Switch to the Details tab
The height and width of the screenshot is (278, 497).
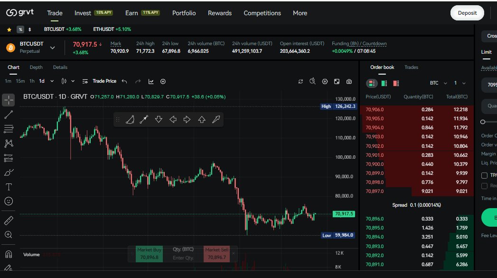tap(60, 67)
